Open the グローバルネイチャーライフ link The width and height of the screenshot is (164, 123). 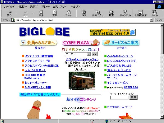(x=82, y=59)
